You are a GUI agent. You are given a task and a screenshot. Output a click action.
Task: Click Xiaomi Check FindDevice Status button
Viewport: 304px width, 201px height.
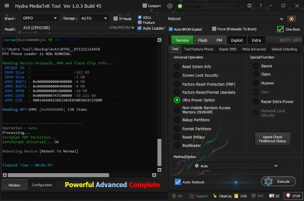[272, 139]
